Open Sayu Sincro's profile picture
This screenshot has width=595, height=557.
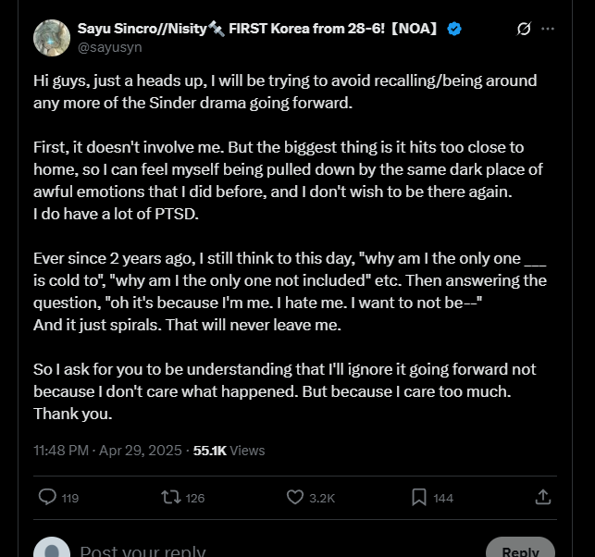coord(52,37)
